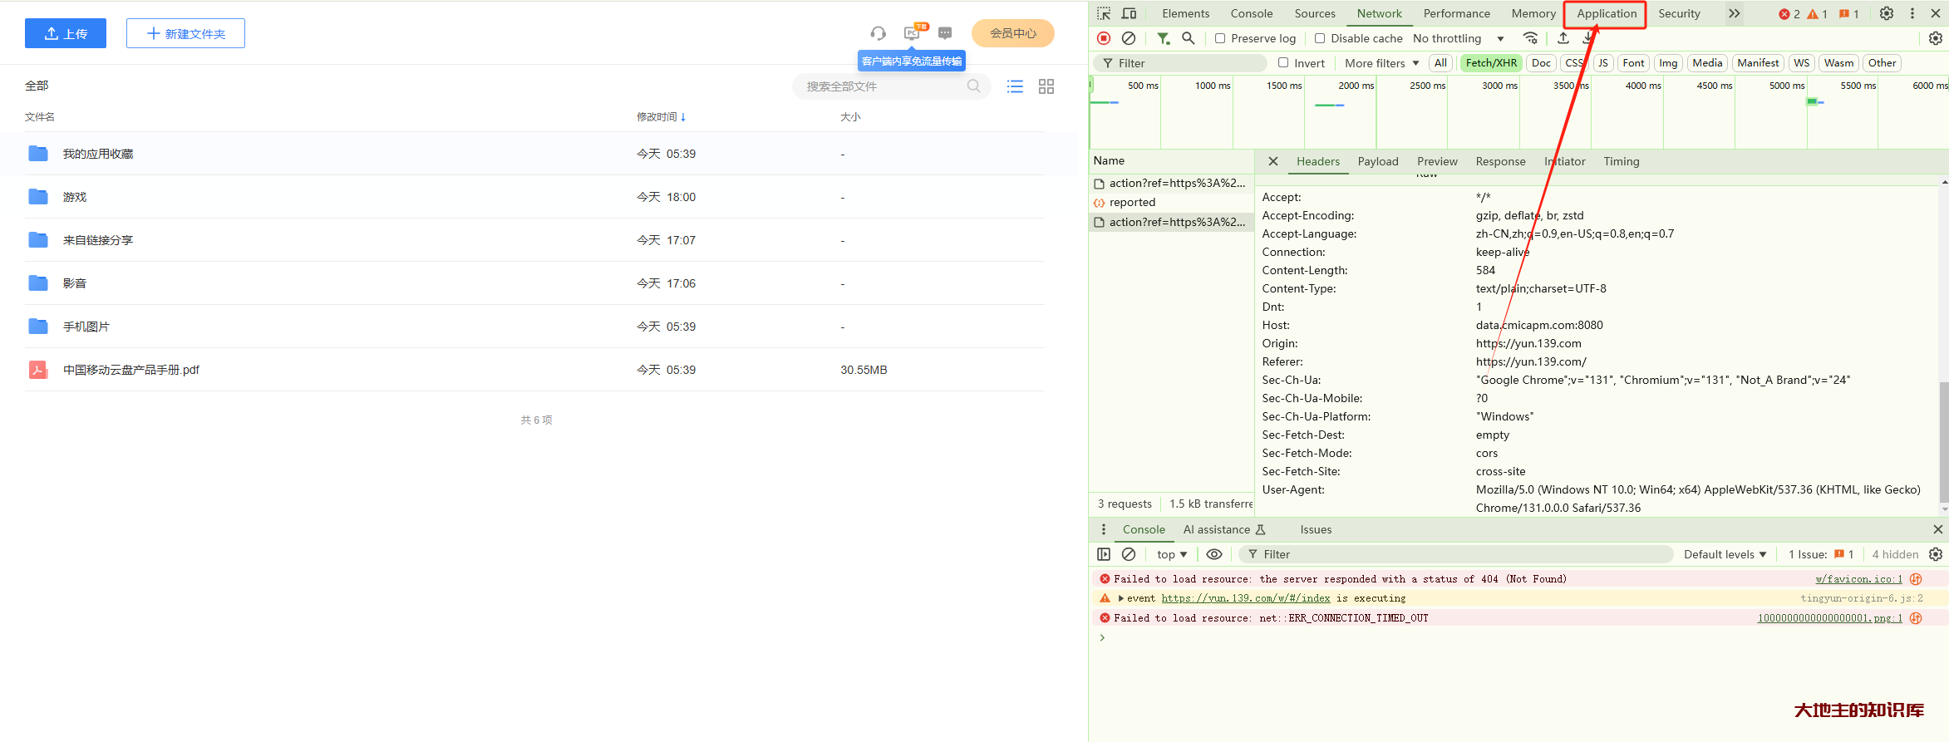Screen dimensions: 1949x742
Task: Sort by modified time column arrow
Action: click(x=683, y=117)
